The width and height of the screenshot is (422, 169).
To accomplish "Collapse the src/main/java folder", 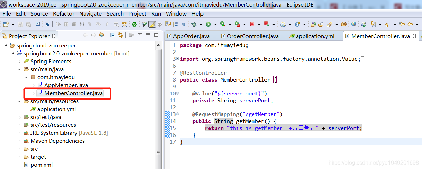I will [19, 69].
